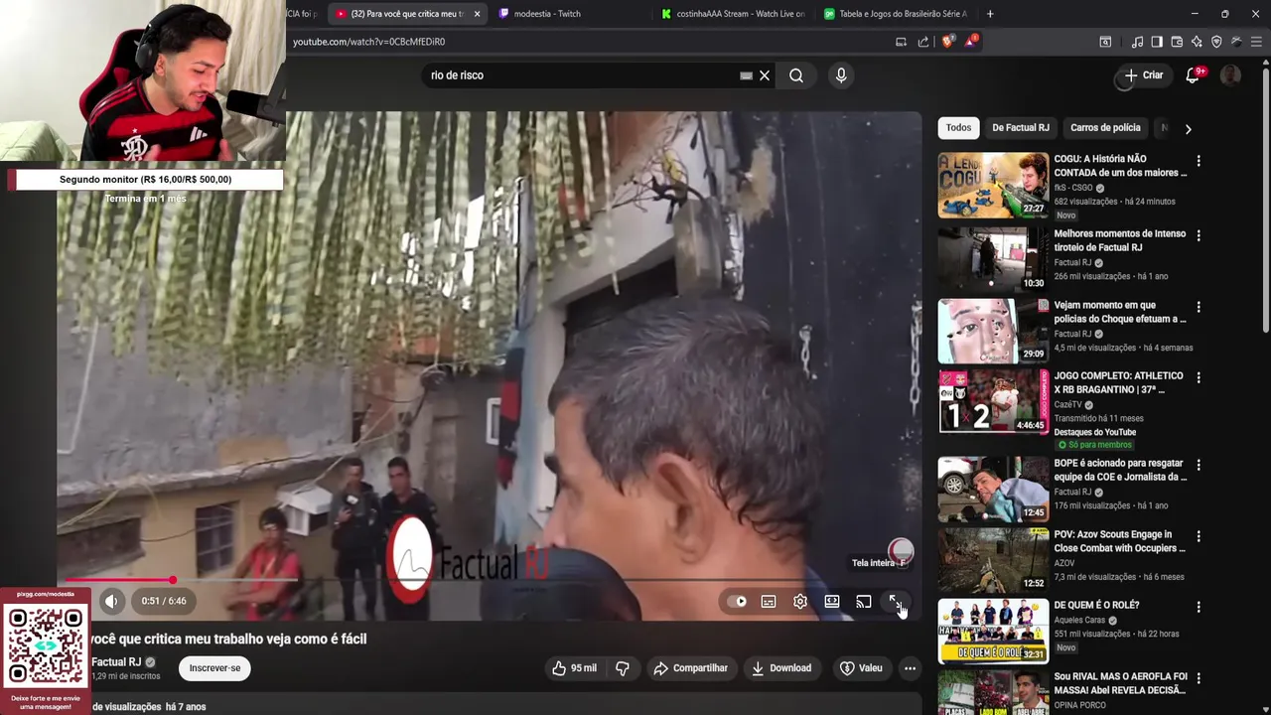Open the COGU video thumbnail
The height and width of the screenshot is (715, 1271).
(x=993, y=185)
